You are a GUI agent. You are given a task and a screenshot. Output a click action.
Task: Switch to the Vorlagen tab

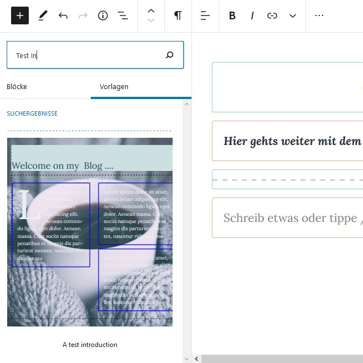pos(114,87)
